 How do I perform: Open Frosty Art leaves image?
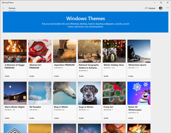coord(114,93)
